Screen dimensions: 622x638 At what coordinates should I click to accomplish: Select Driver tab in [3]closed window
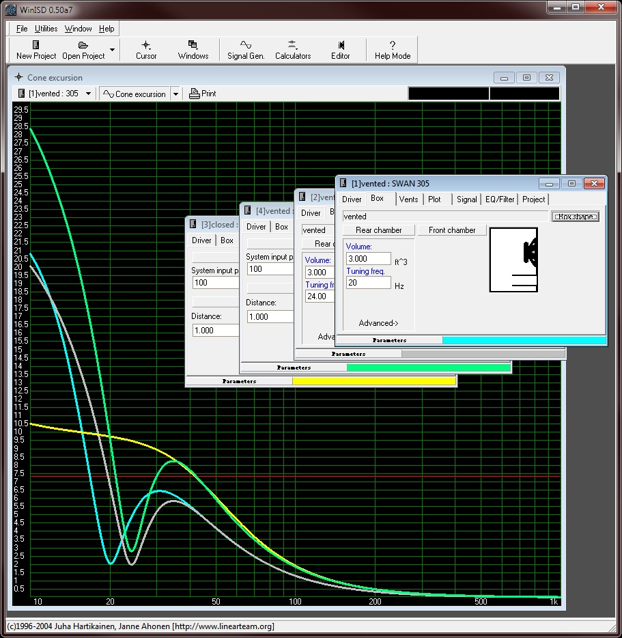click(201, 240)
